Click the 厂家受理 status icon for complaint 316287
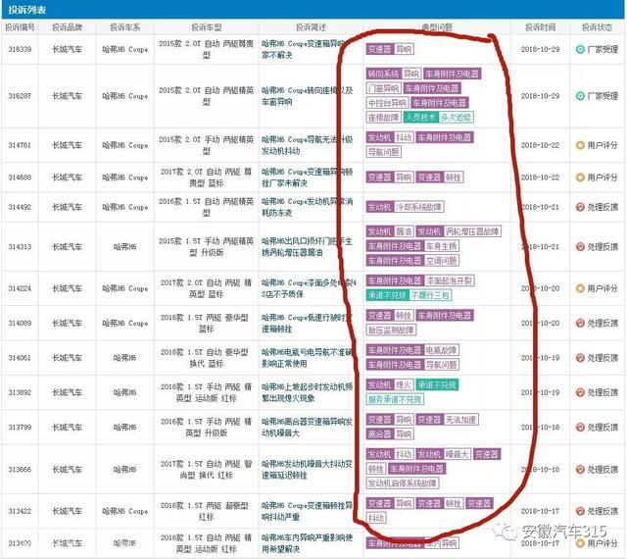The width and height of the screenshot is (627, 559). (x=580, y=96)
